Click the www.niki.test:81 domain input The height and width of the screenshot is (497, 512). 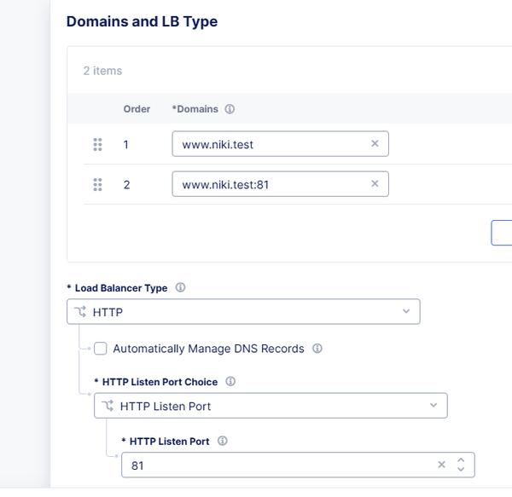269,184
